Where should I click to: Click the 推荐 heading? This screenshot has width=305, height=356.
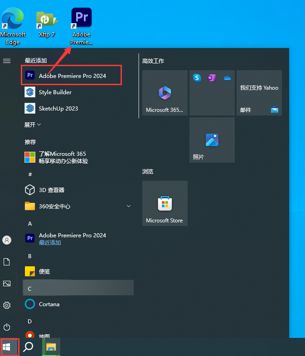click(x=30, y=142)
